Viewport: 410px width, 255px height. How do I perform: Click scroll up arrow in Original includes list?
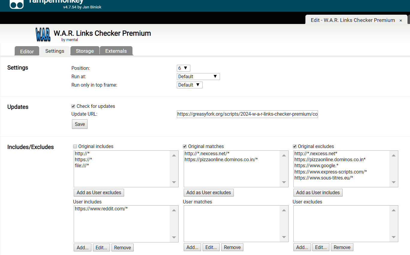[174, 155]
